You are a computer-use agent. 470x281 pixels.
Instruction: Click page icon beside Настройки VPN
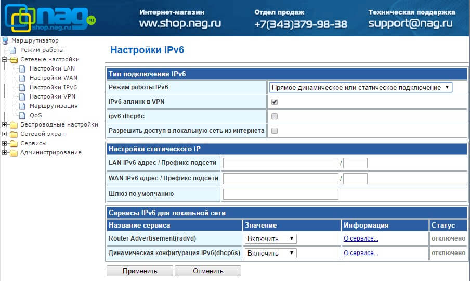22,96
